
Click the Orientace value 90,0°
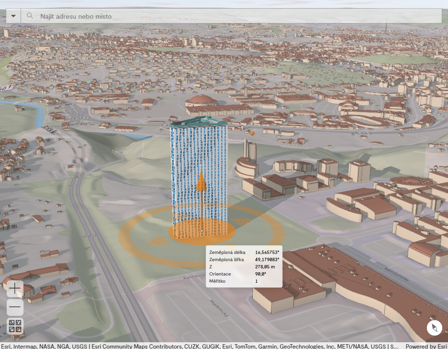tap(260, 274)
